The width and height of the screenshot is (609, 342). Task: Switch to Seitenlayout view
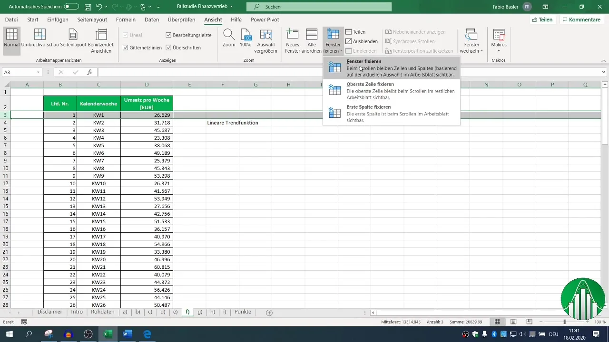pyautogui.click(x=73, y=38)
